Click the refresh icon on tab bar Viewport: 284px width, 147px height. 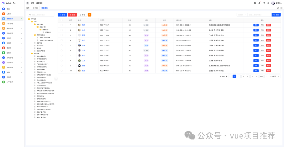(278, 8)
